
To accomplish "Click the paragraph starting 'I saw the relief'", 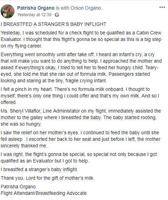I will [x=80, y=139].
